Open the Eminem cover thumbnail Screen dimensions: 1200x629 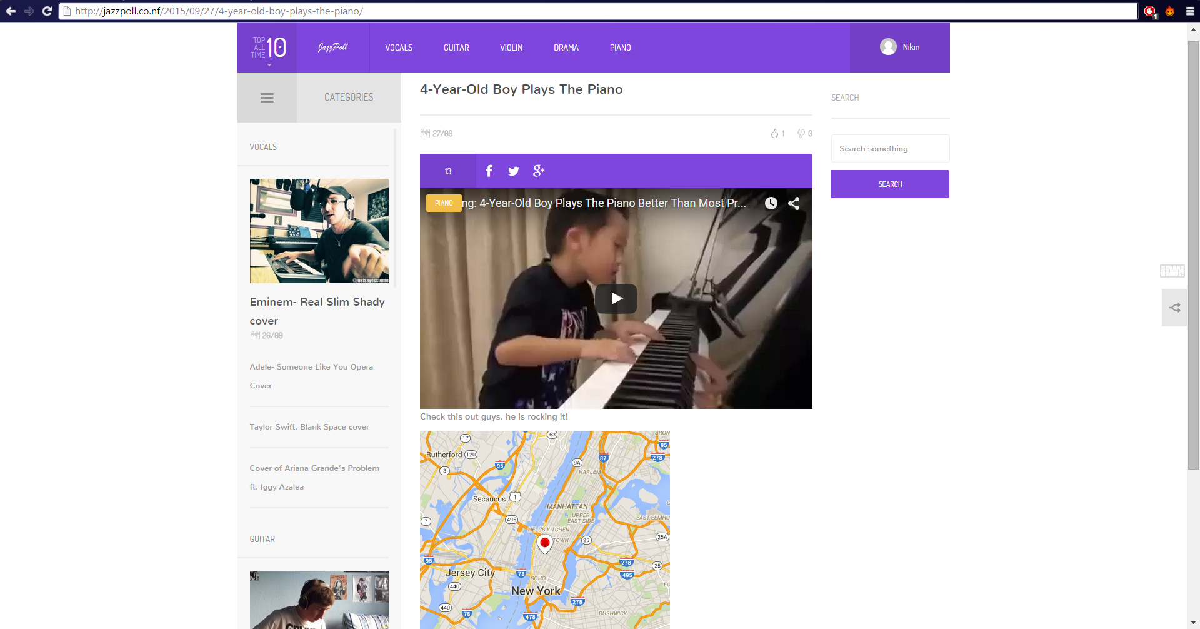click(x=319, y=231)
